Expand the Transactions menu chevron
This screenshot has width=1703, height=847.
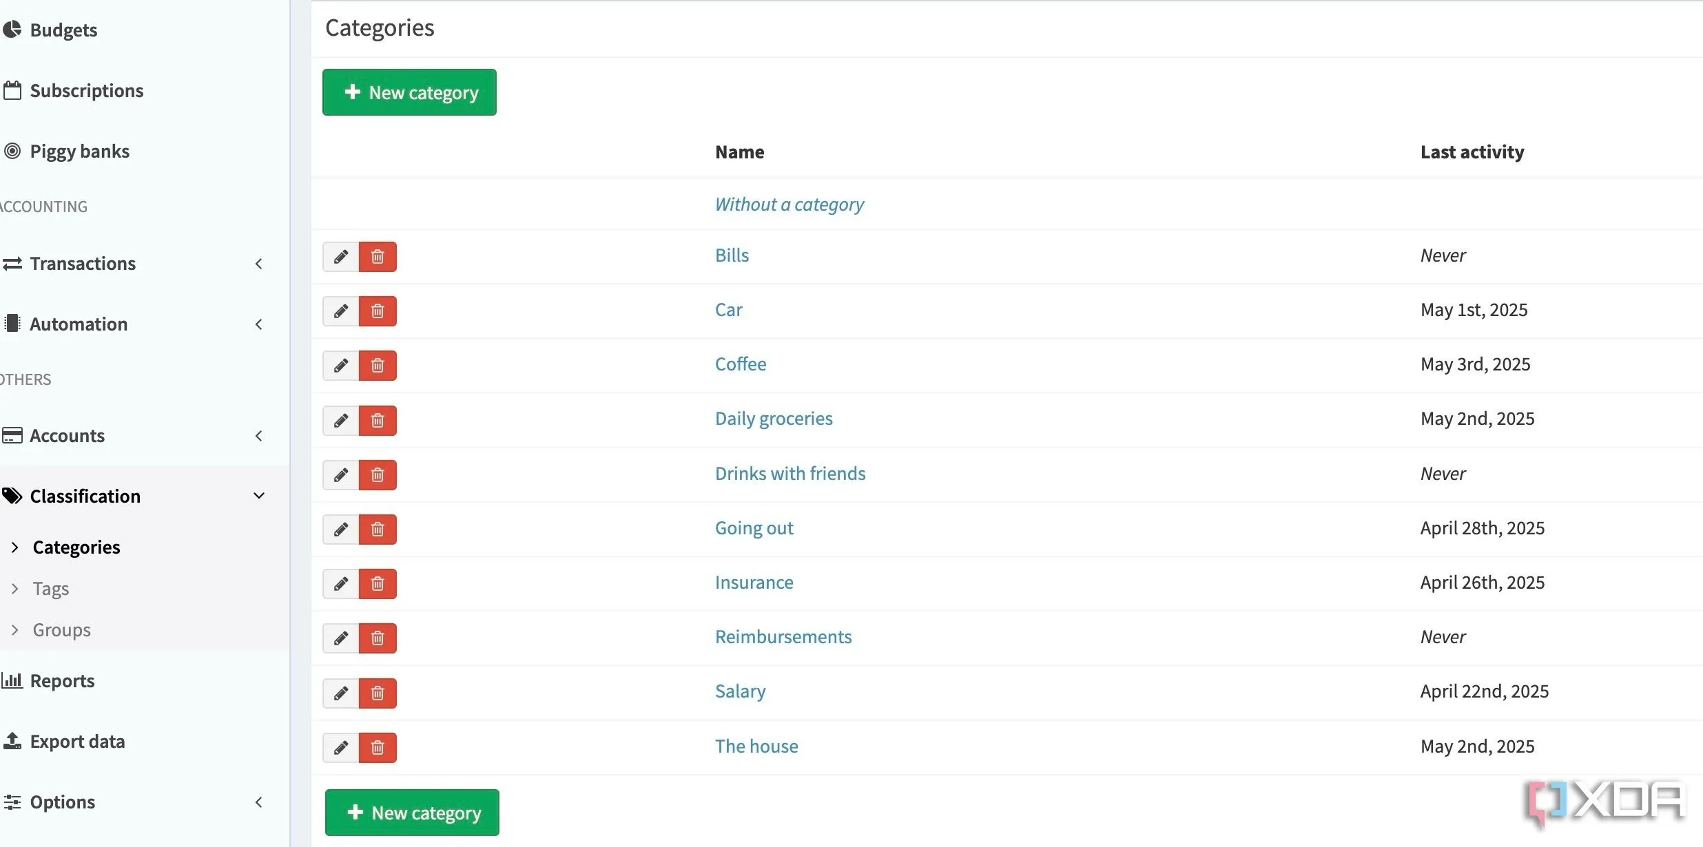click(x=258, y=264)
